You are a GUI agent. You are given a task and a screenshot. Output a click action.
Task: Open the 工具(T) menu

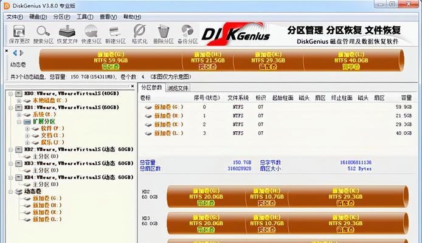coord(85,17)
